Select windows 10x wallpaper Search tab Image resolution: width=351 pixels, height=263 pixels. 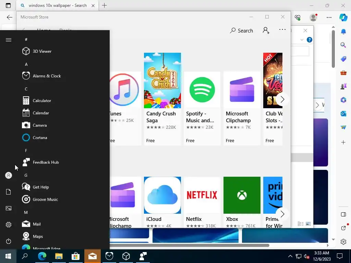point(57,5)
